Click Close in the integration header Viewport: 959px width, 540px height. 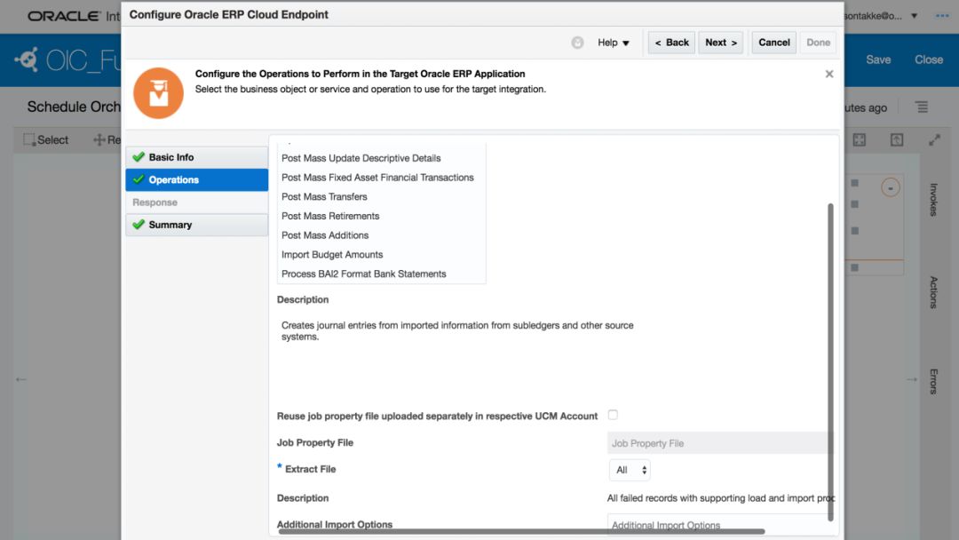(929, 60)
